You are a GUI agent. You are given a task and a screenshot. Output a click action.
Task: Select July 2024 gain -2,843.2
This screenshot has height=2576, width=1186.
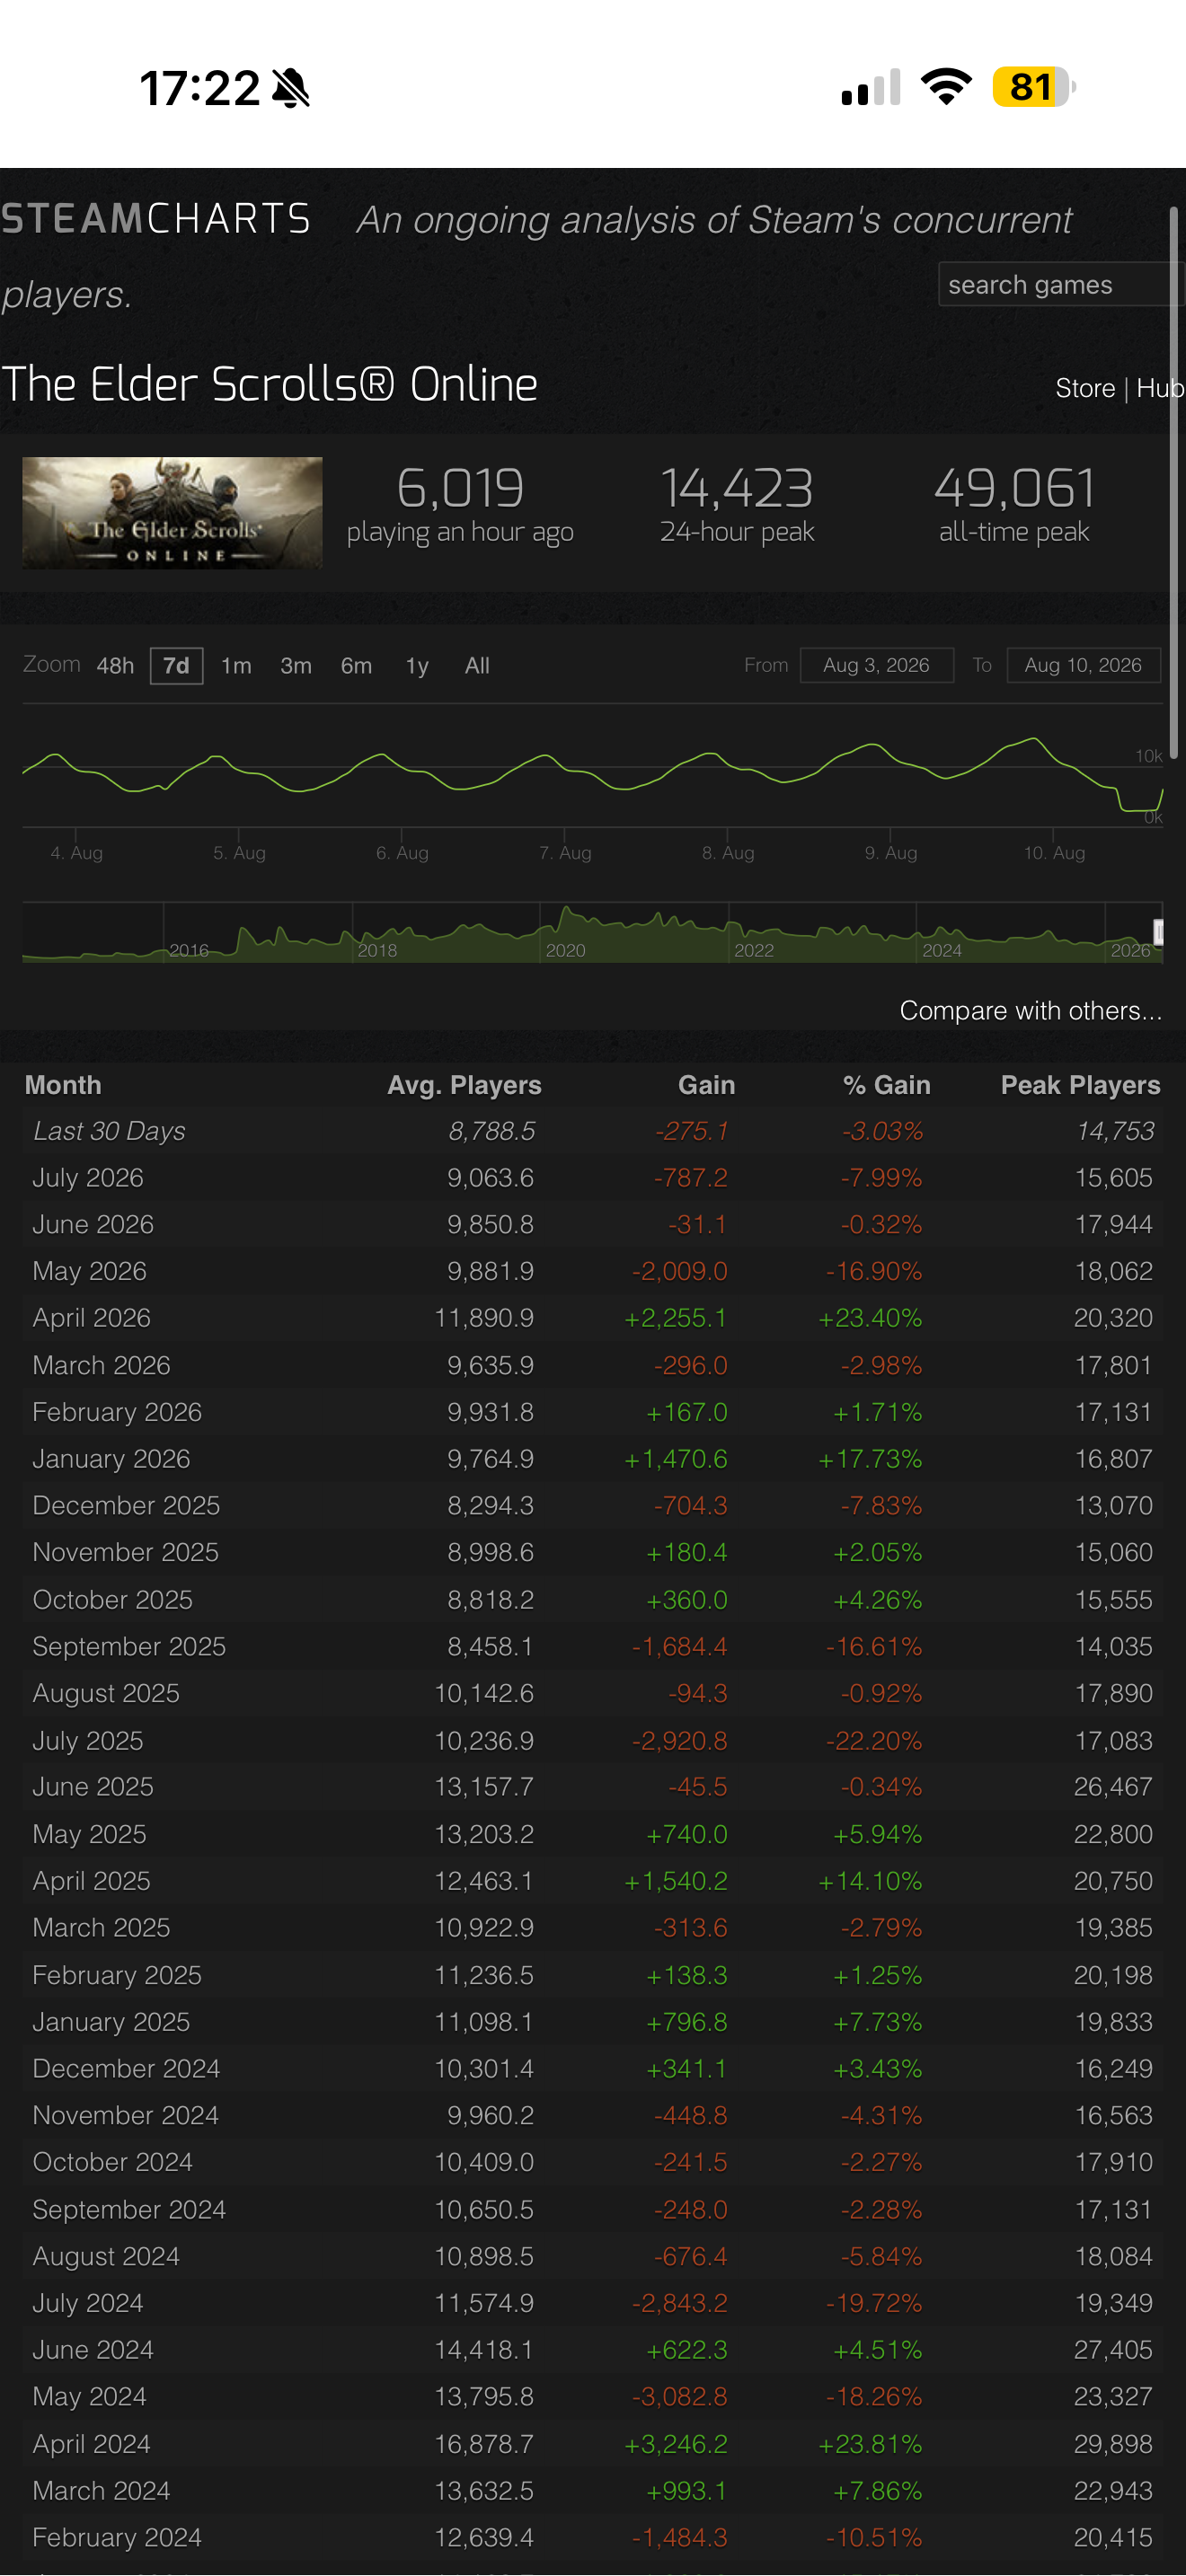pyautogui.click(x=680, y=2303)
